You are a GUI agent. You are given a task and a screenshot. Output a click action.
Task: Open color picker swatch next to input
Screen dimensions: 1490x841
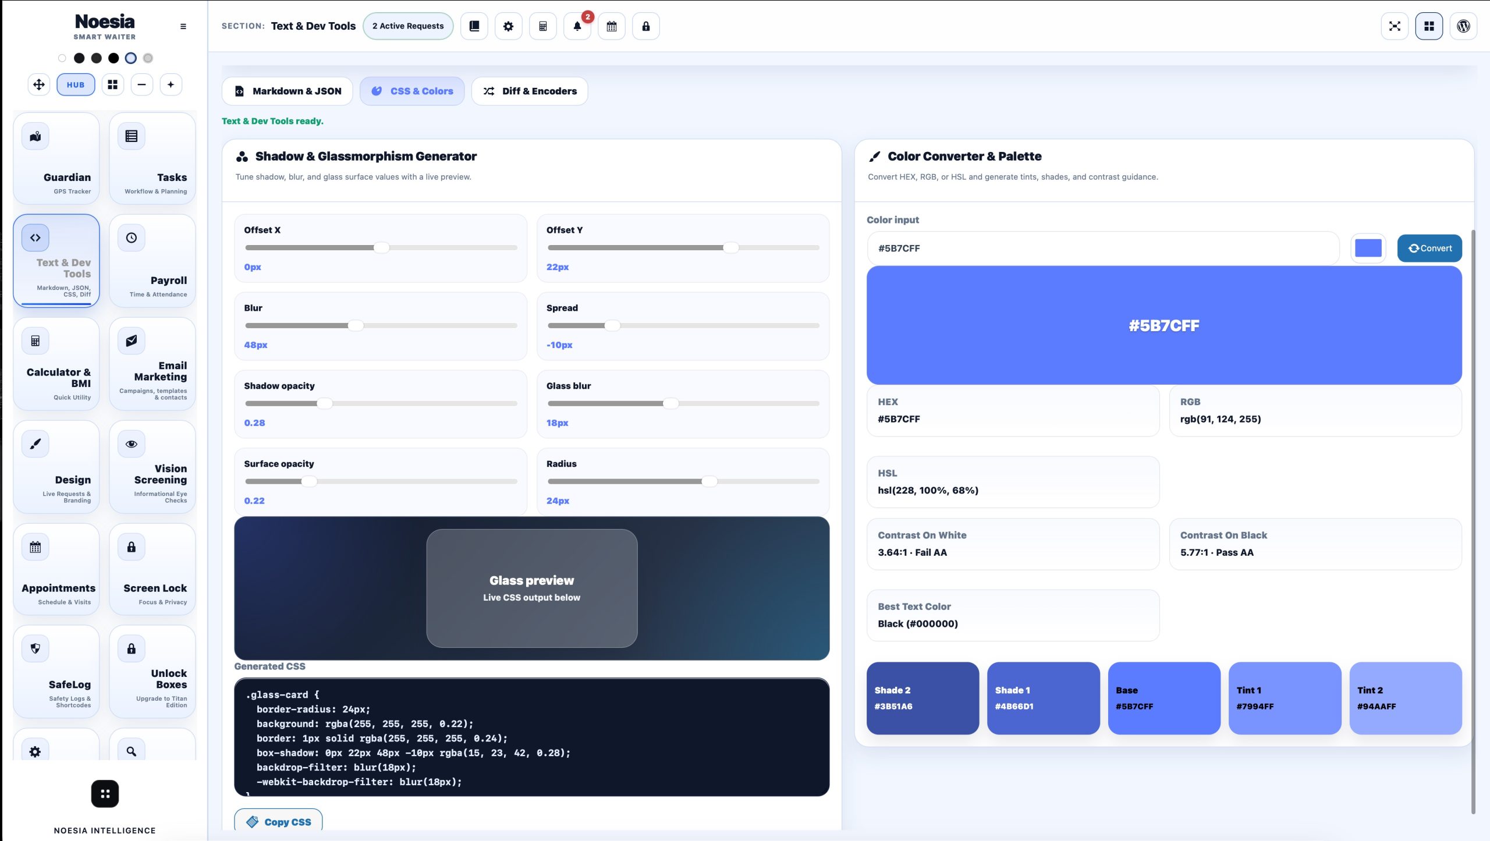[x=1368, y=249]
